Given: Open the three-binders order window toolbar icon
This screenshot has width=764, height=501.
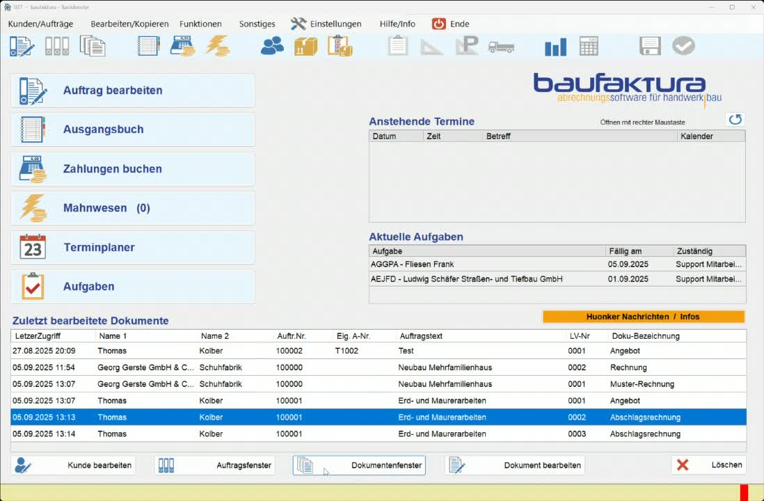Looking at the screenshot, I should pos(57,47).
